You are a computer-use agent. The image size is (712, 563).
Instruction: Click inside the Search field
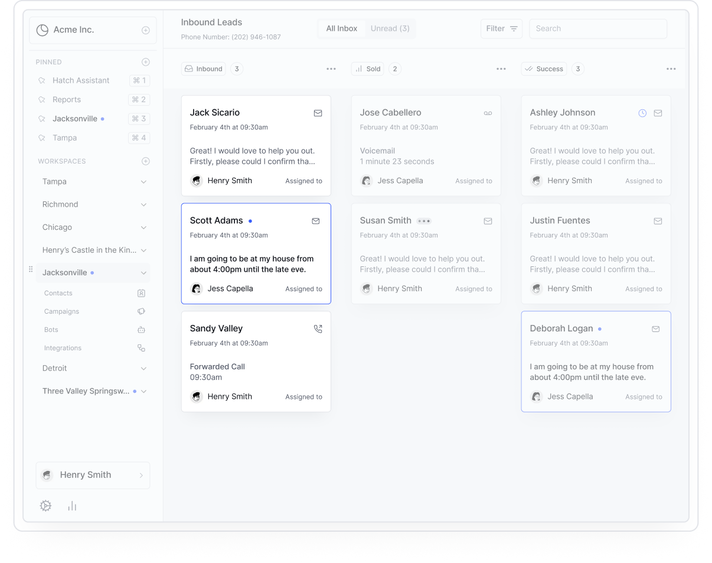pos(597,28)
